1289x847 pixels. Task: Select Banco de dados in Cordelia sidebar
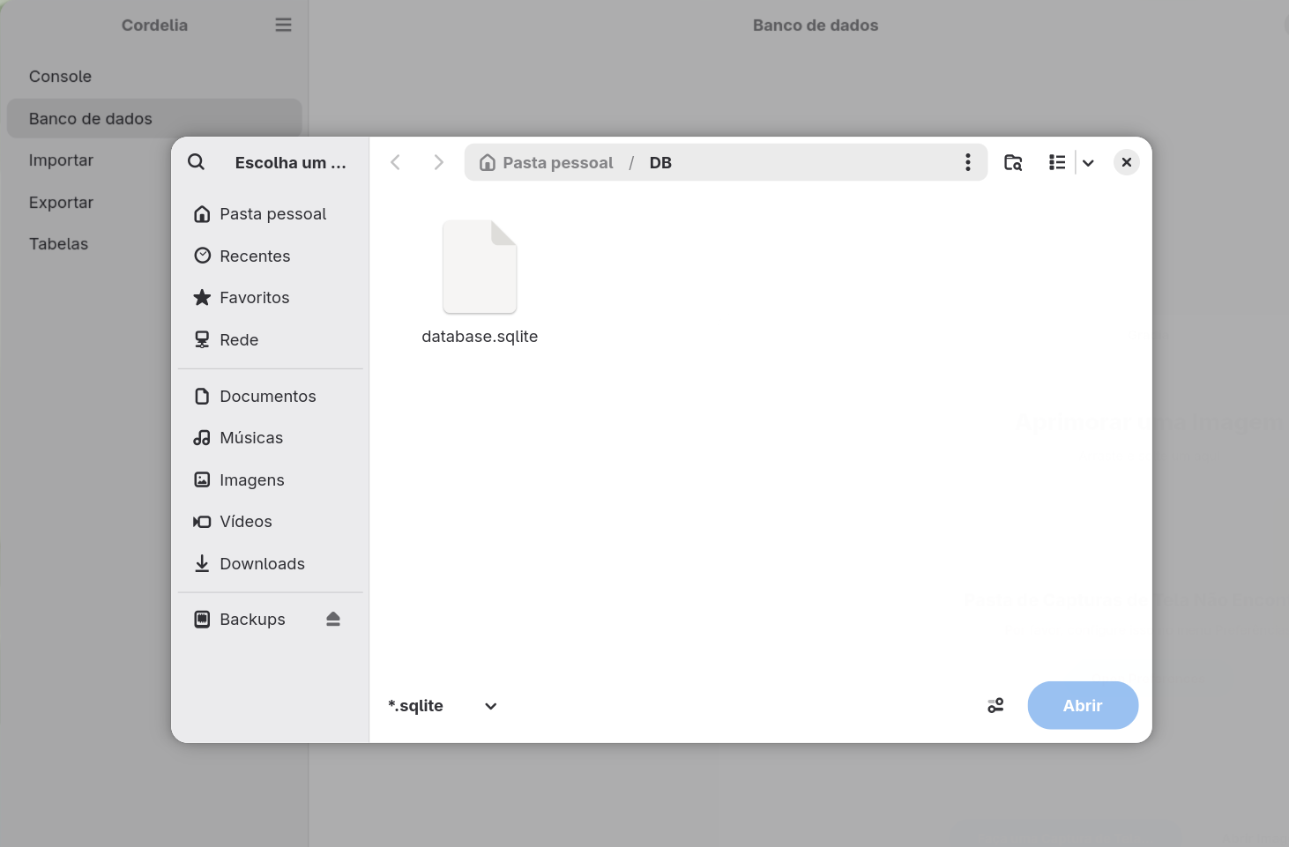[x=154, y=119]
